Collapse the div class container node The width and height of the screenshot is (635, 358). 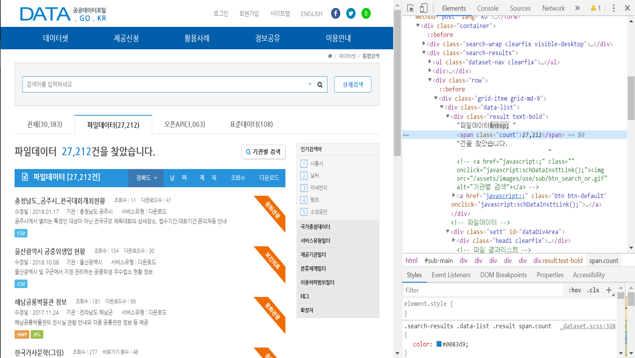[x=418, y=26]
